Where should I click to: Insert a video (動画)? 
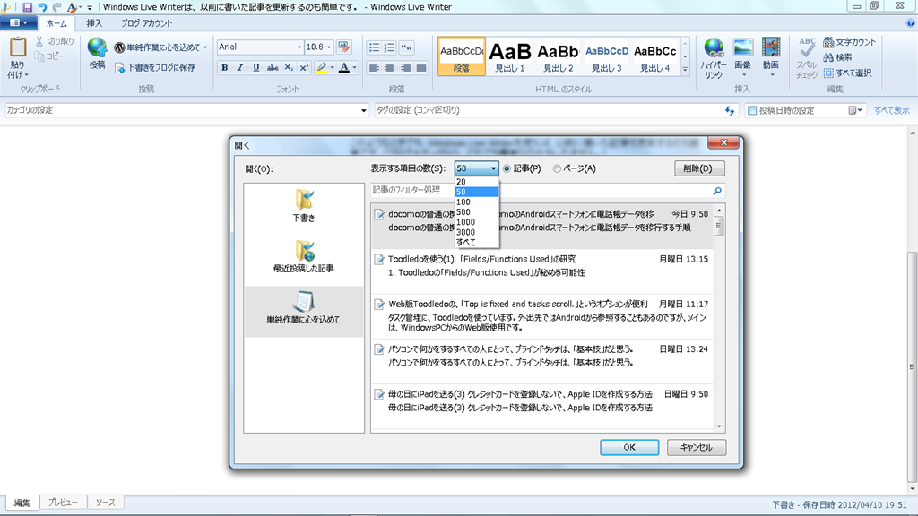tap(771, 58)
